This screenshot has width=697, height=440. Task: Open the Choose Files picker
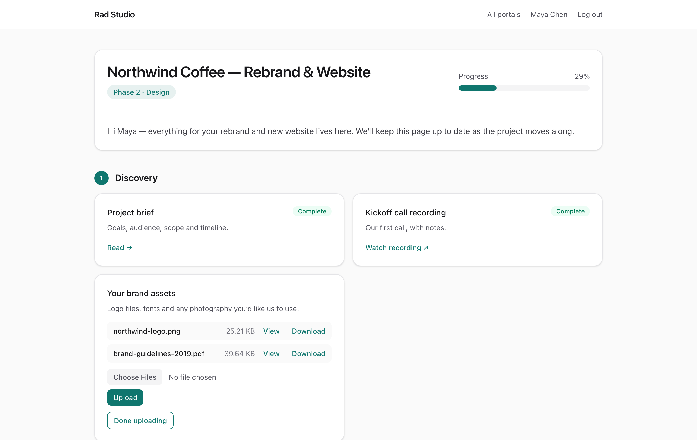tap(135, 377)
